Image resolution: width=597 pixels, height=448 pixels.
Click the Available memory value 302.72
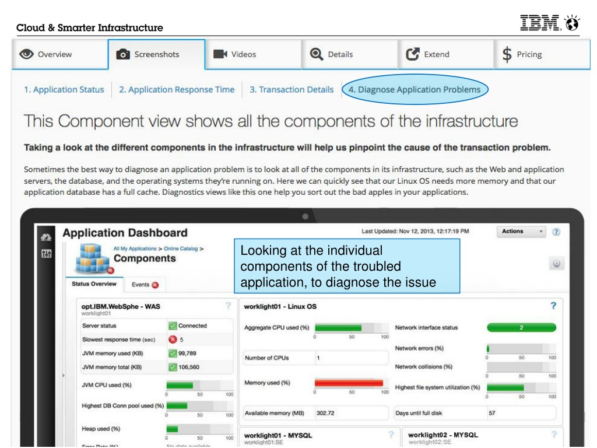tap(325, 414)
